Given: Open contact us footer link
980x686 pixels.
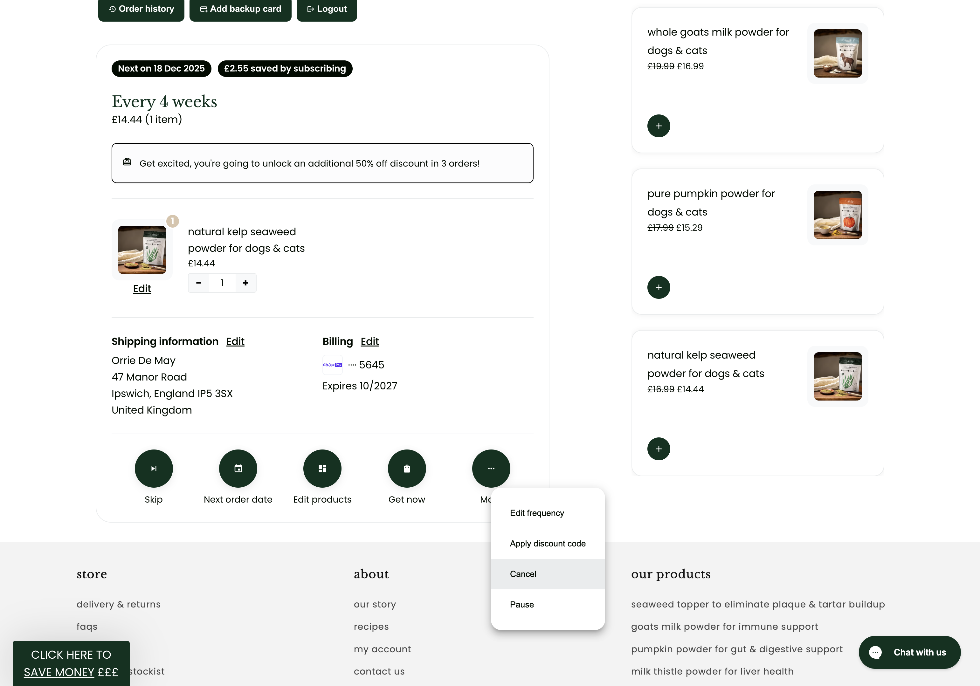Looking at the screenshot, I should coord(379,671).
